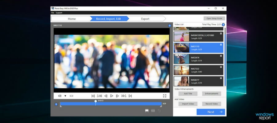Click the Add Title button
277x123 pixels.
tap(188, 93)
